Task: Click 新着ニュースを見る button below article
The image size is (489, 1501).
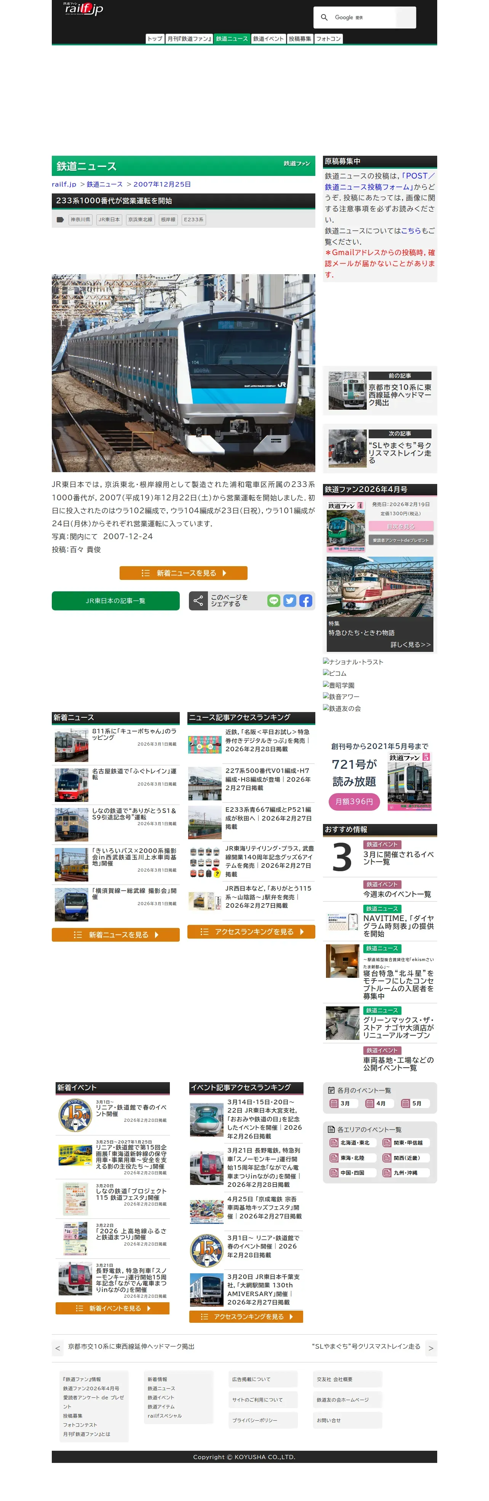Action: coord(183,573)
